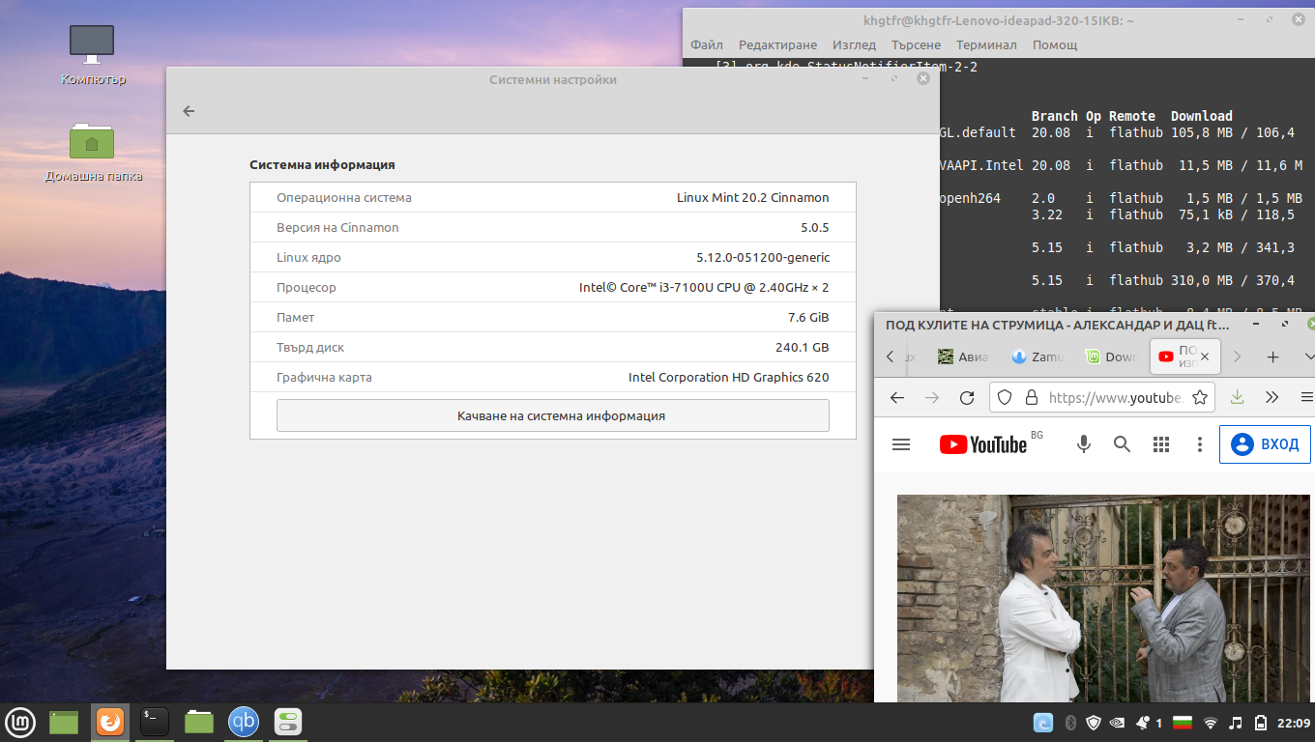Image resolution: width=1315 pixels, height=742 pixels.
Task: Expand Firefox tab list dropdown arrow
Action: (x=1308, y=357)
